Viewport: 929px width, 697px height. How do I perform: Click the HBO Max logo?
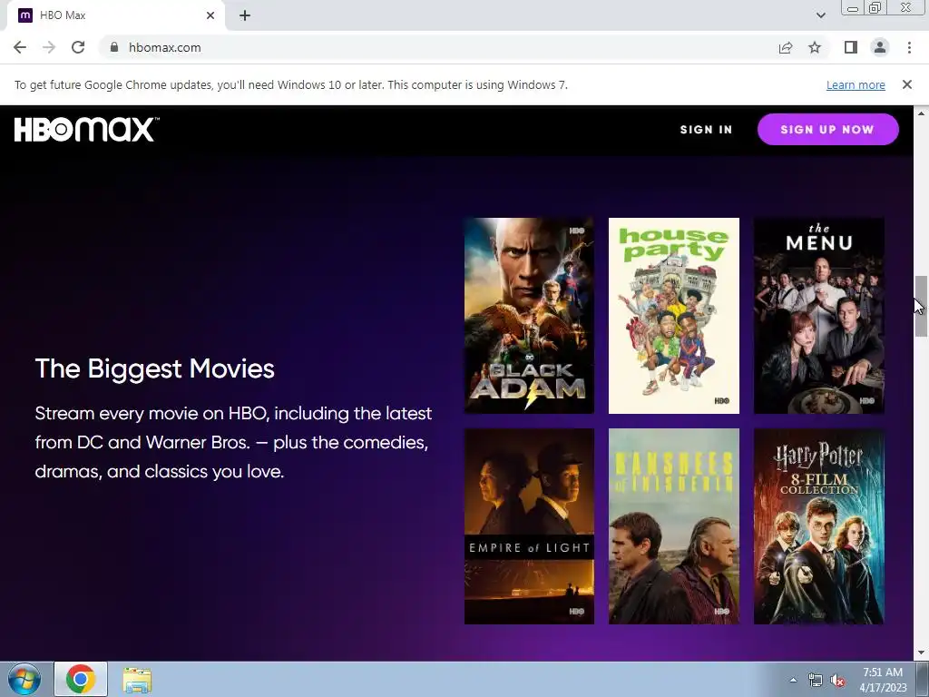(86, 129)
